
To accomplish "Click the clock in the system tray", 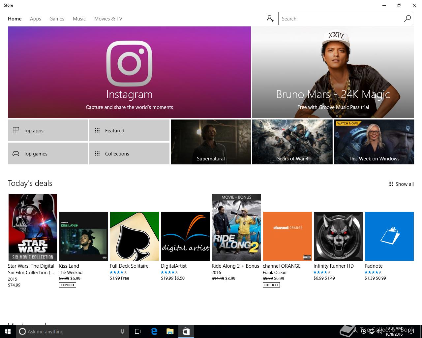I will pyautogui.click(x=394, y=331).
